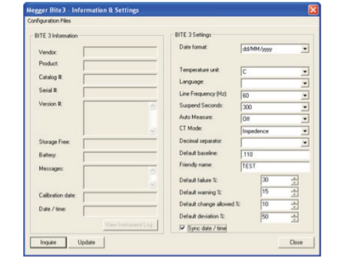345x259 pixels.
Task: Open the Language selection dropdown
Action: click(305, 83)
